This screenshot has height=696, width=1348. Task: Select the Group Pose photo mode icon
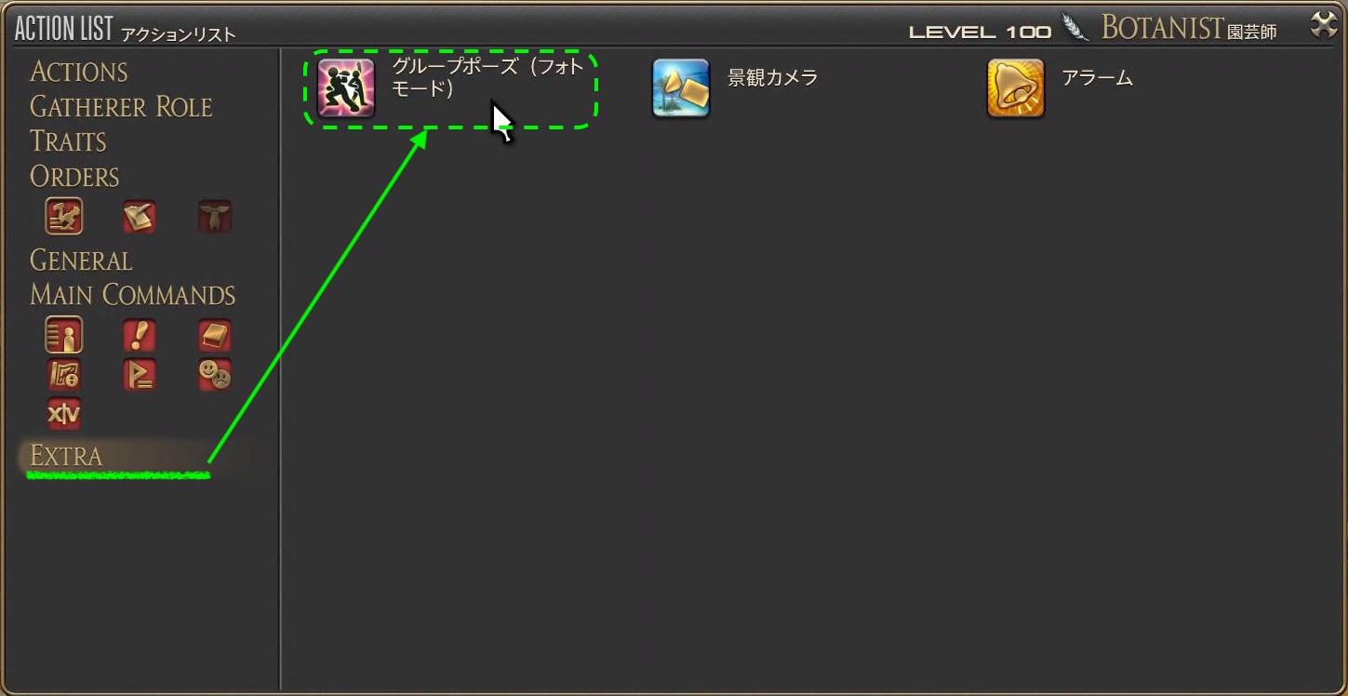[x=346, y=88]
